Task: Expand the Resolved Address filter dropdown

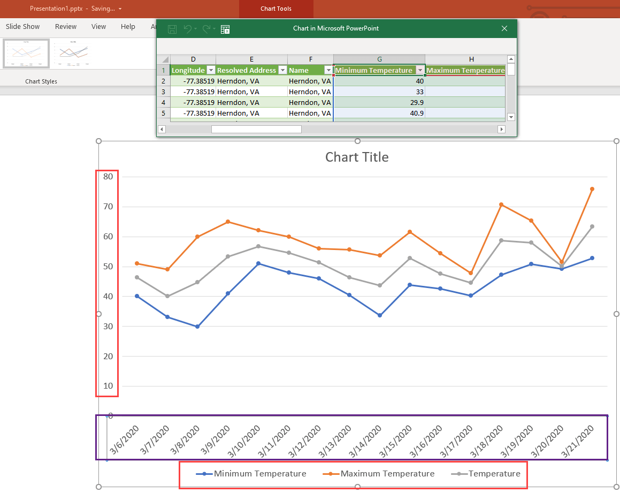Action: [x=282, y=70]
